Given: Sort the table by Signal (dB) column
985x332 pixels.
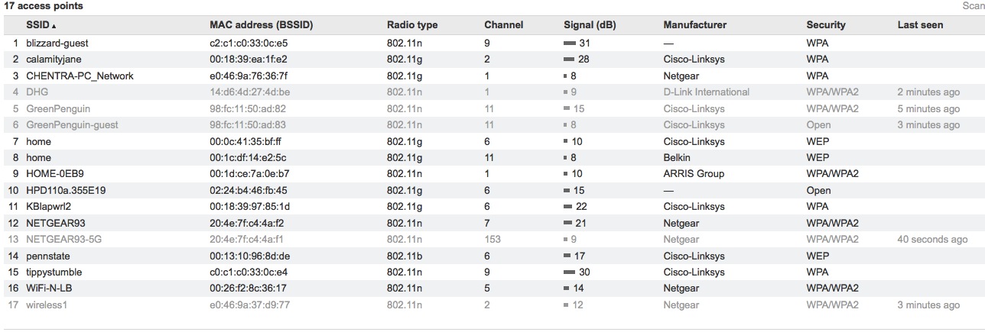Looking at the screenshot, I should point(589,25).
